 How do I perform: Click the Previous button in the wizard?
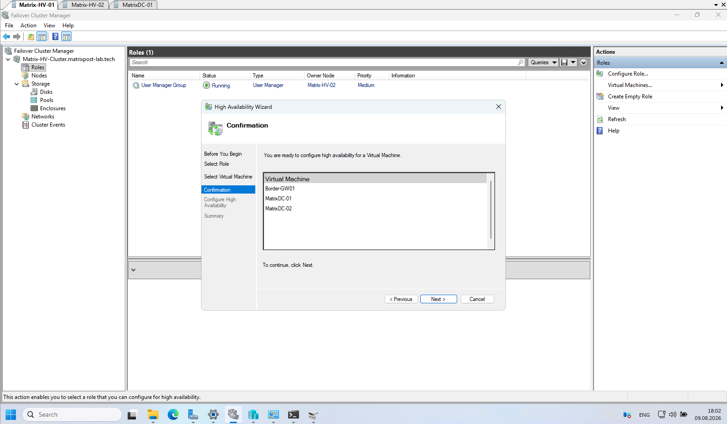pyautogui.click(x=401, y=299)
